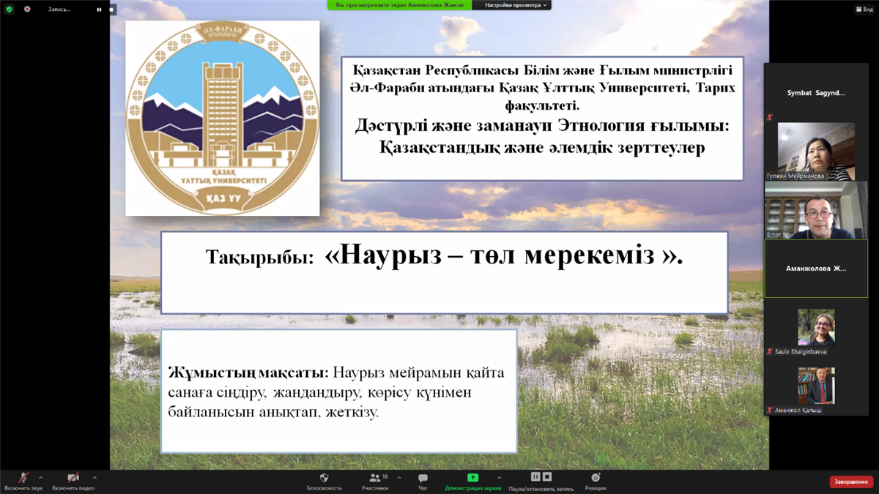Viewport: 879px width, 494px height.
Task: Expand video options chevron next to camera
Action: click(x=94, y=477)
